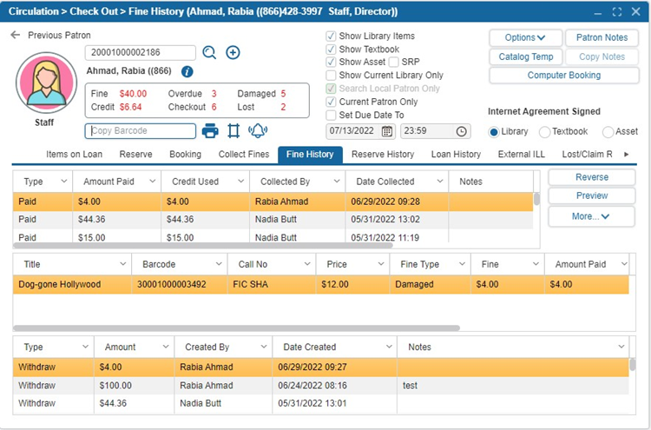Enable the Set Due Date To checkbox
651x430 pixels.
331,115
